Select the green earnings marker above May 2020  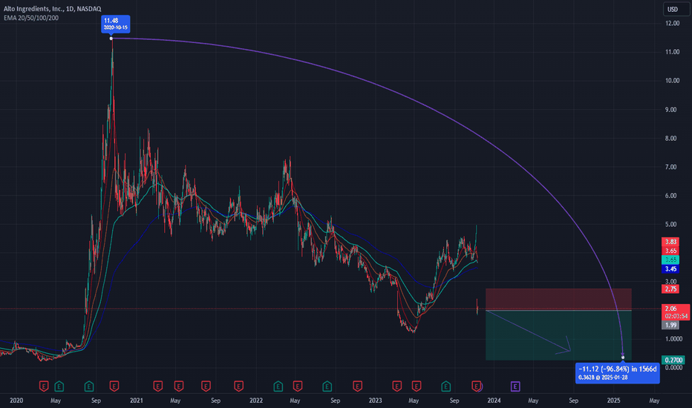coord(59,386)
